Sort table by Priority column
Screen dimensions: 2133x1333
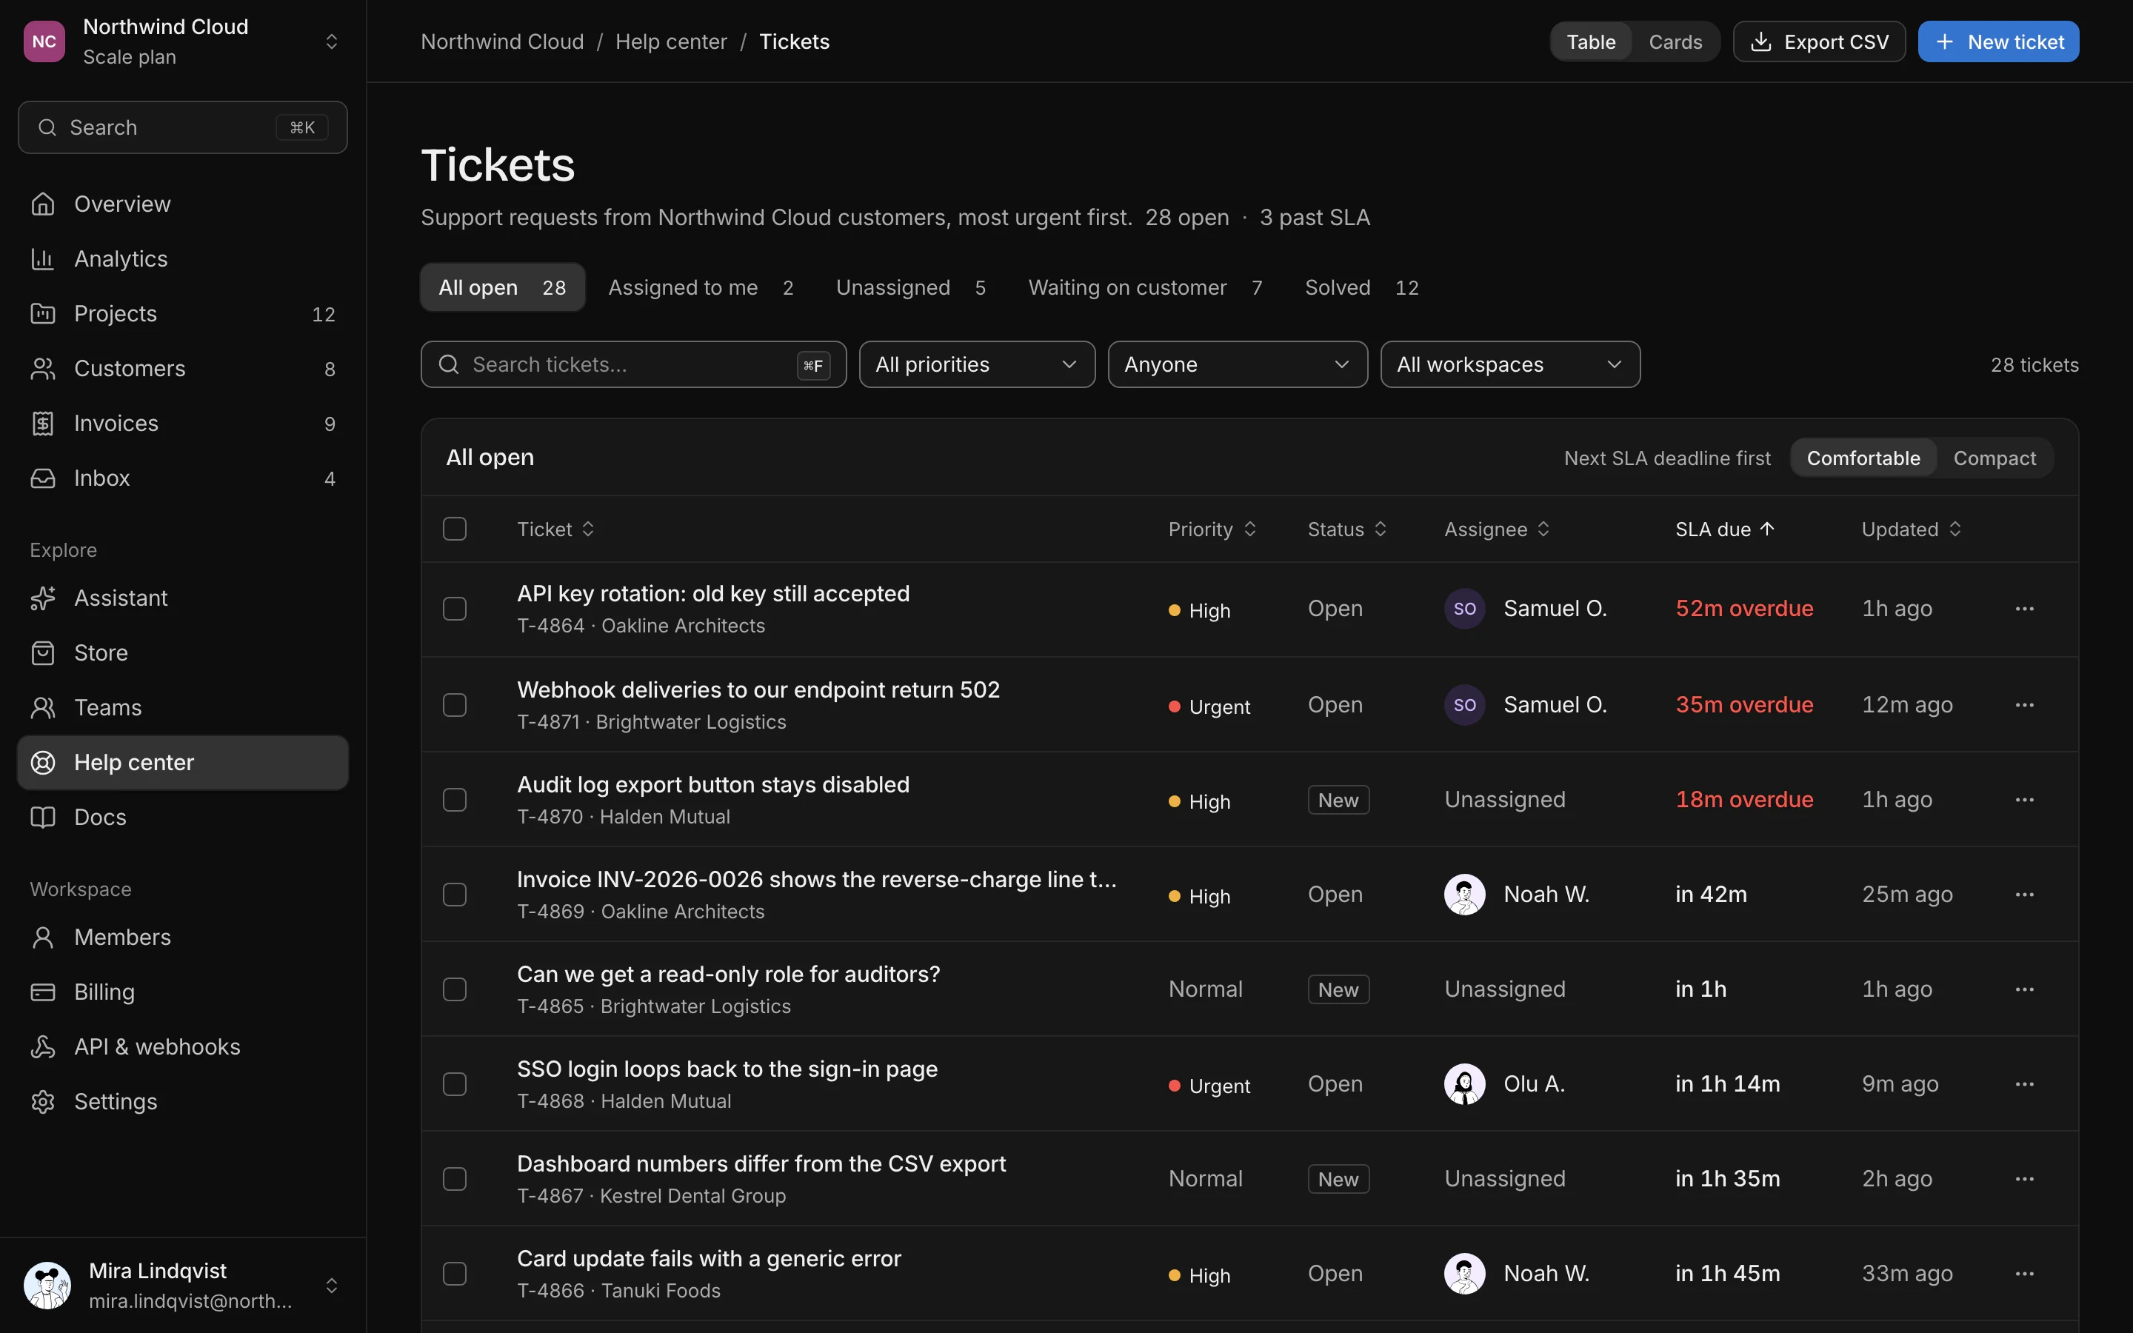pos(1212,529)
